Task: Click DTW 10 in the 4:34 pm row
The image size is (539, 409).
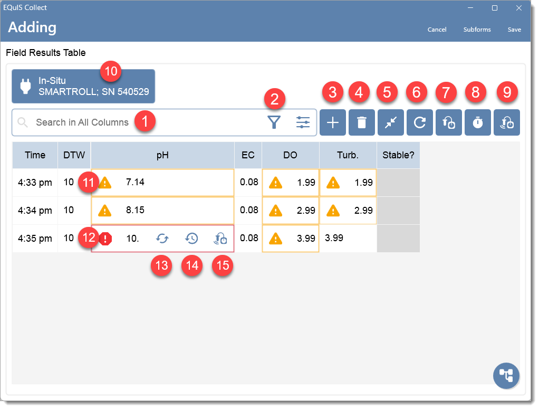Action: tap(69, 210)
